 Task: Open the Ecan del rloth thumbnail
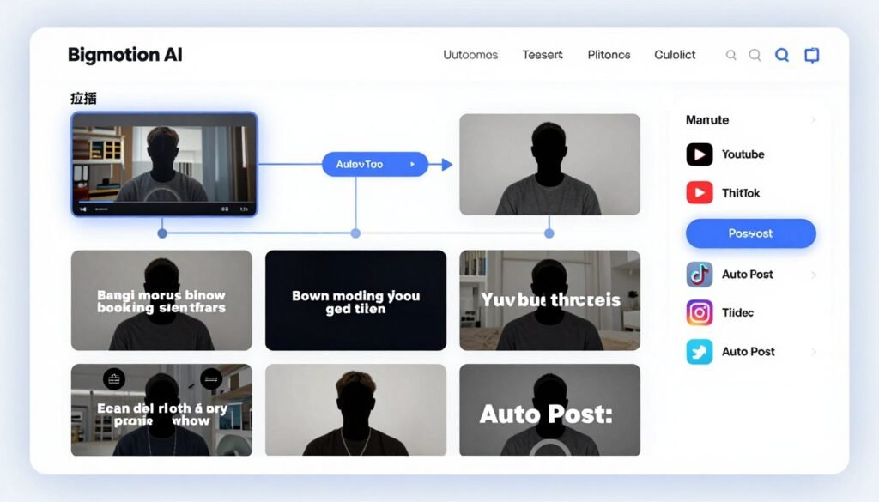(161, 409)
